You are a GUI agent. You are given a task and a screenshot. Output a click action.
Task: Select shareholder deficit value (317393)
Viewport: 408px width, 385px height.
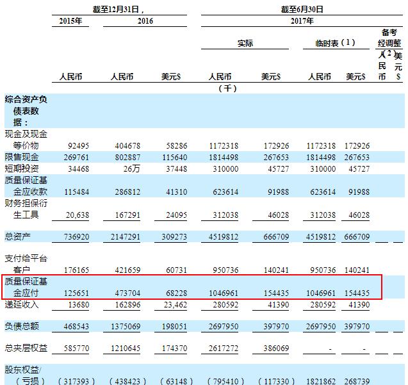(76, 381)
